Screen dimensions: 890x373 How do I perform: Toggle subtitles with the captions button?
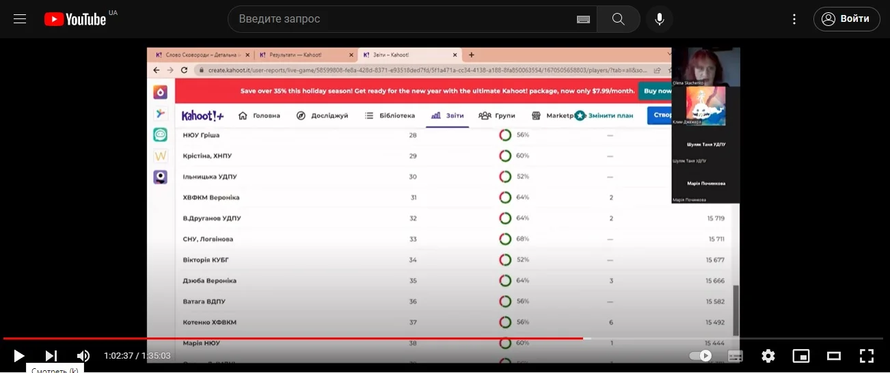[x=736, y=356]
